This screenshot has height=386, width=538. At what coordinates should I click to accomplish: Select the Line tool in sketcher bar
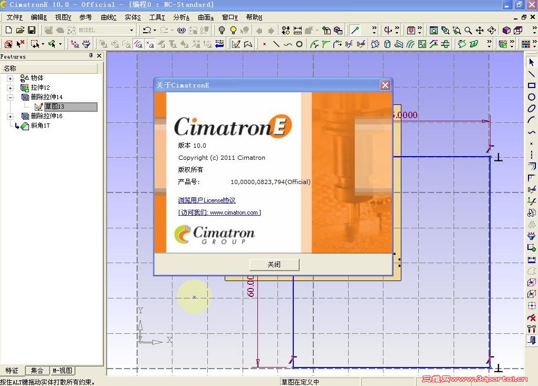[531, 74]
